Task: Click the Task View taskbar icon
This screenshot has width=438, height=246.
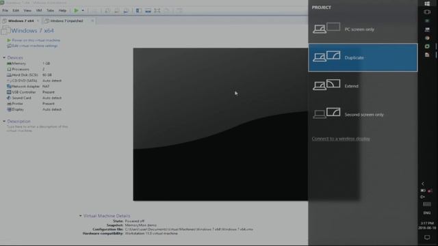Action: (427, 12)
